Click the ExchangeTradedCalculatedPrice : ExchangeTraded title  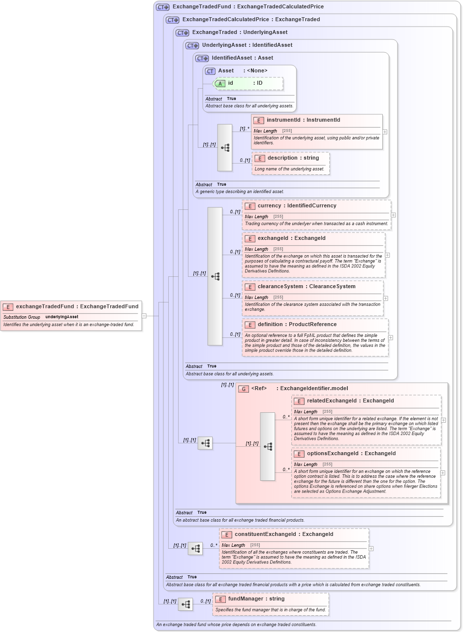click(251, 20)
